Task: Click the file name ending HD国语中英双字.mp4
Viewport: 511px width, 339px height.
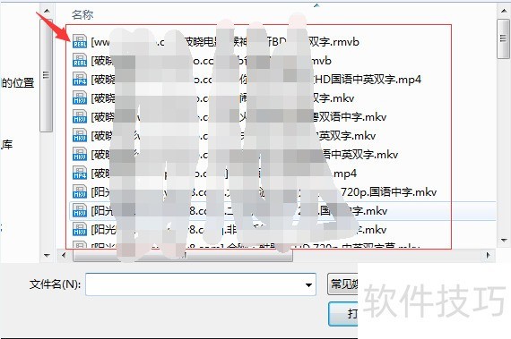Action: [256, 80]
